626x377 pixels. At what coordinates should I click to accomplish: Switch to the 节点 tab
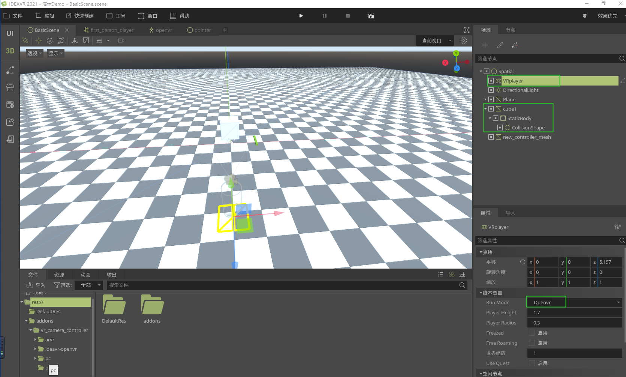[x=510, y=30]
